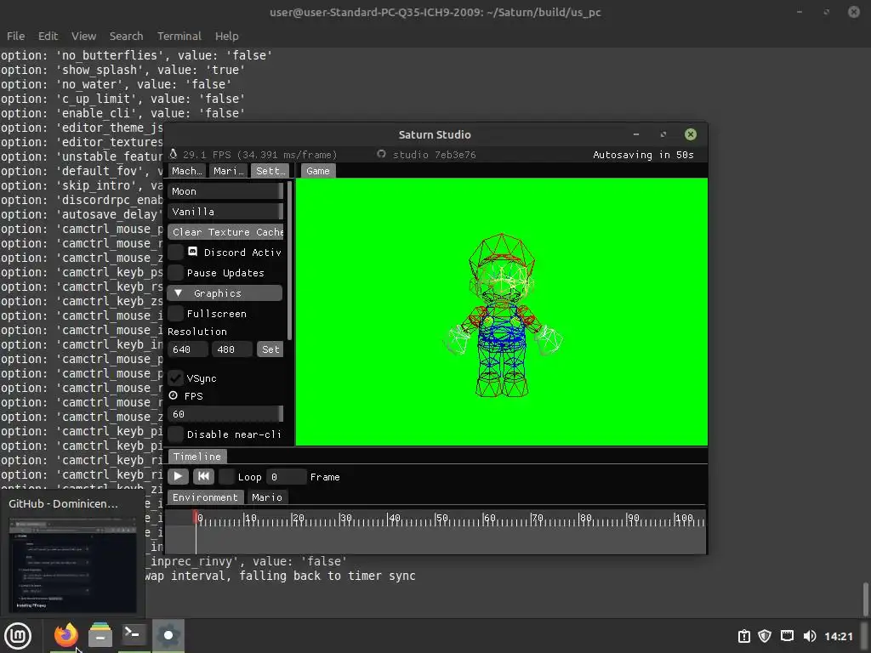
Task: Enable the Fullscreen checkbox
Action: (x=175, y=314)
